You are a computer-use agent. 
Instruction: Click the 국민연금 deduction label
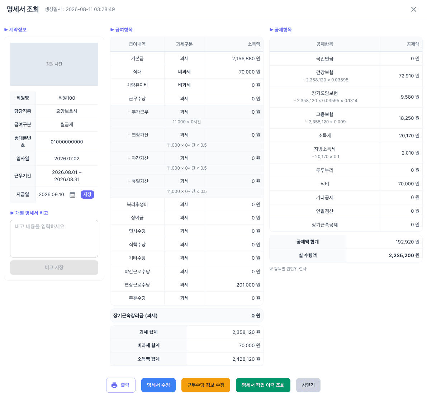[x=324, y=59]
